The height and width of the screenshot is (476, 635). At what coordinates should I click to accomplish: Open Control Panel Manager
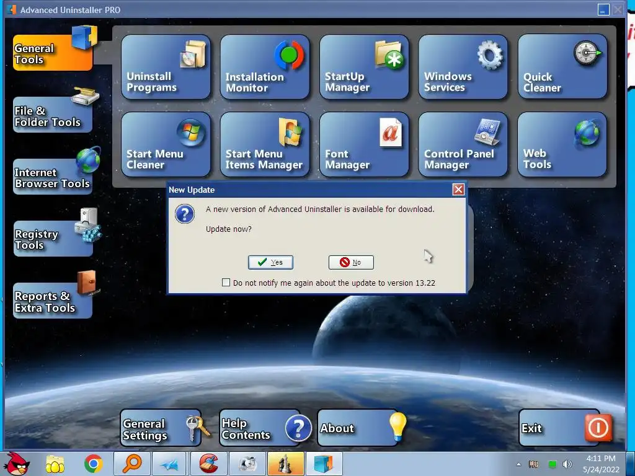pos(463,144)
